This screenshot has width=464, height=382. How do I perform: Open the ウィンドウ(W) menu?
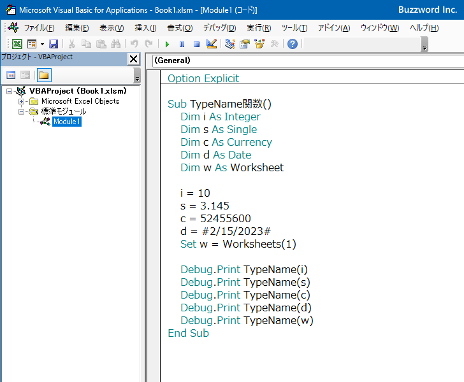coord(380,28)
